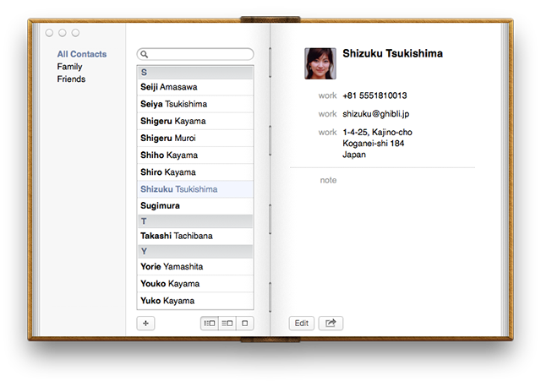
Task: Click the T section header
Action: click(195, 221)
